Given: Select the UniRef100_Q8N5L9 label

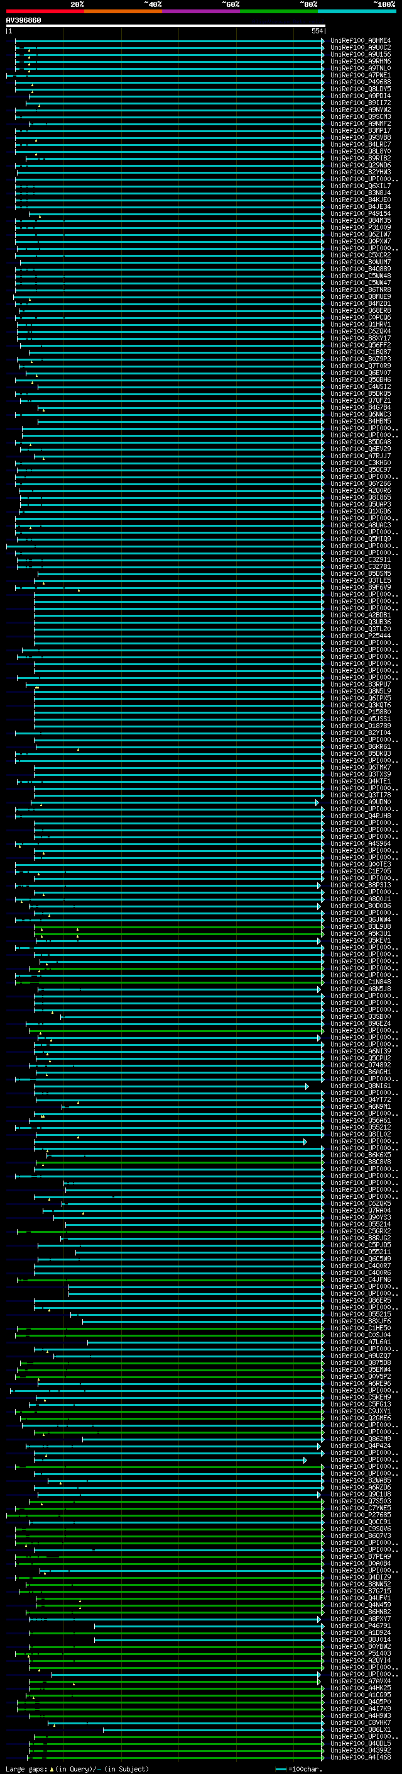Looking at the screenshot, I should (361, 691).
